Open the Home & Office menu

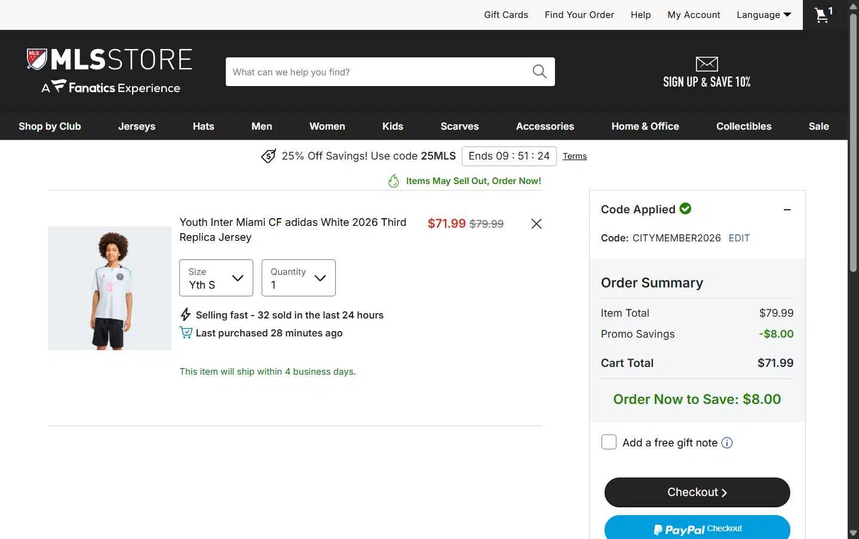[x=645, y=126]
